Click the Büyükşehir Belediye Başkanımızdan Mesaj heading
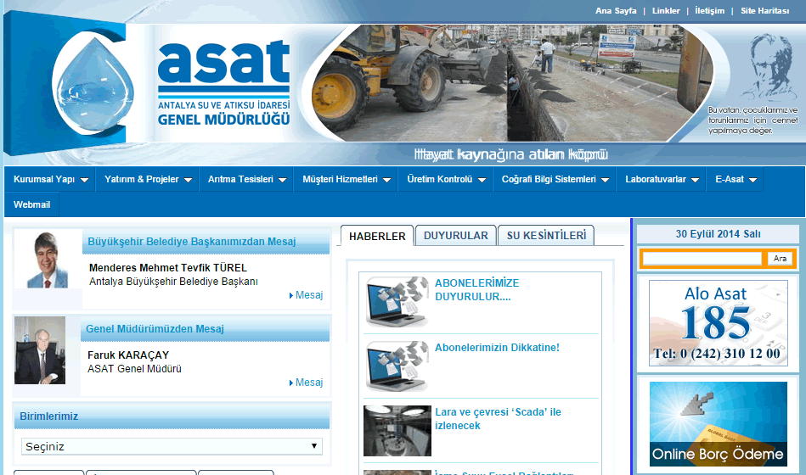 192,242
